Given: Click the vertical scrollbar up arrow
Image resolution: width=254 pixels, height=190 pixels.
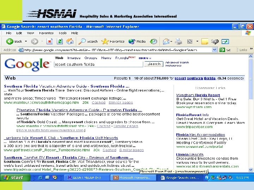Looking at the screenshot, I should click(x=250, y=56).
